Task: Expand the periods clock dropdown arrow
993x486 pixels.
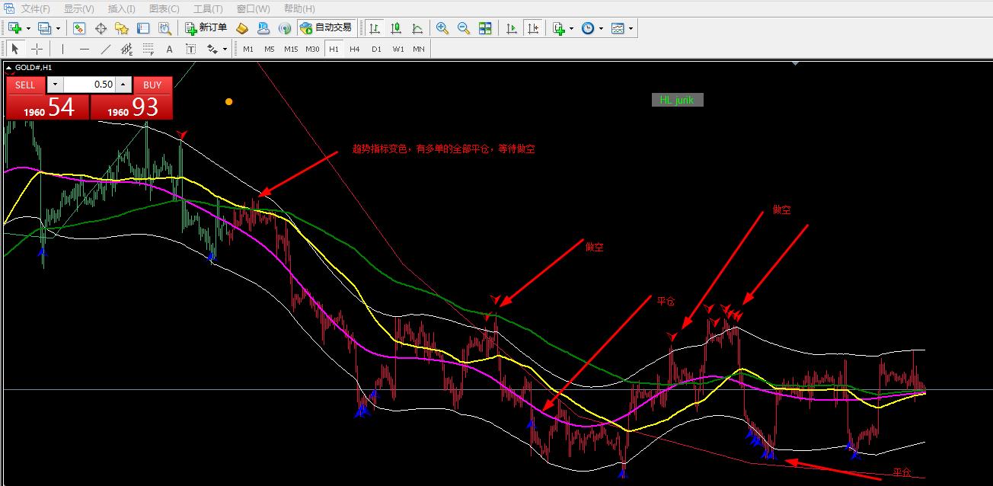Action: click(601, 28)
